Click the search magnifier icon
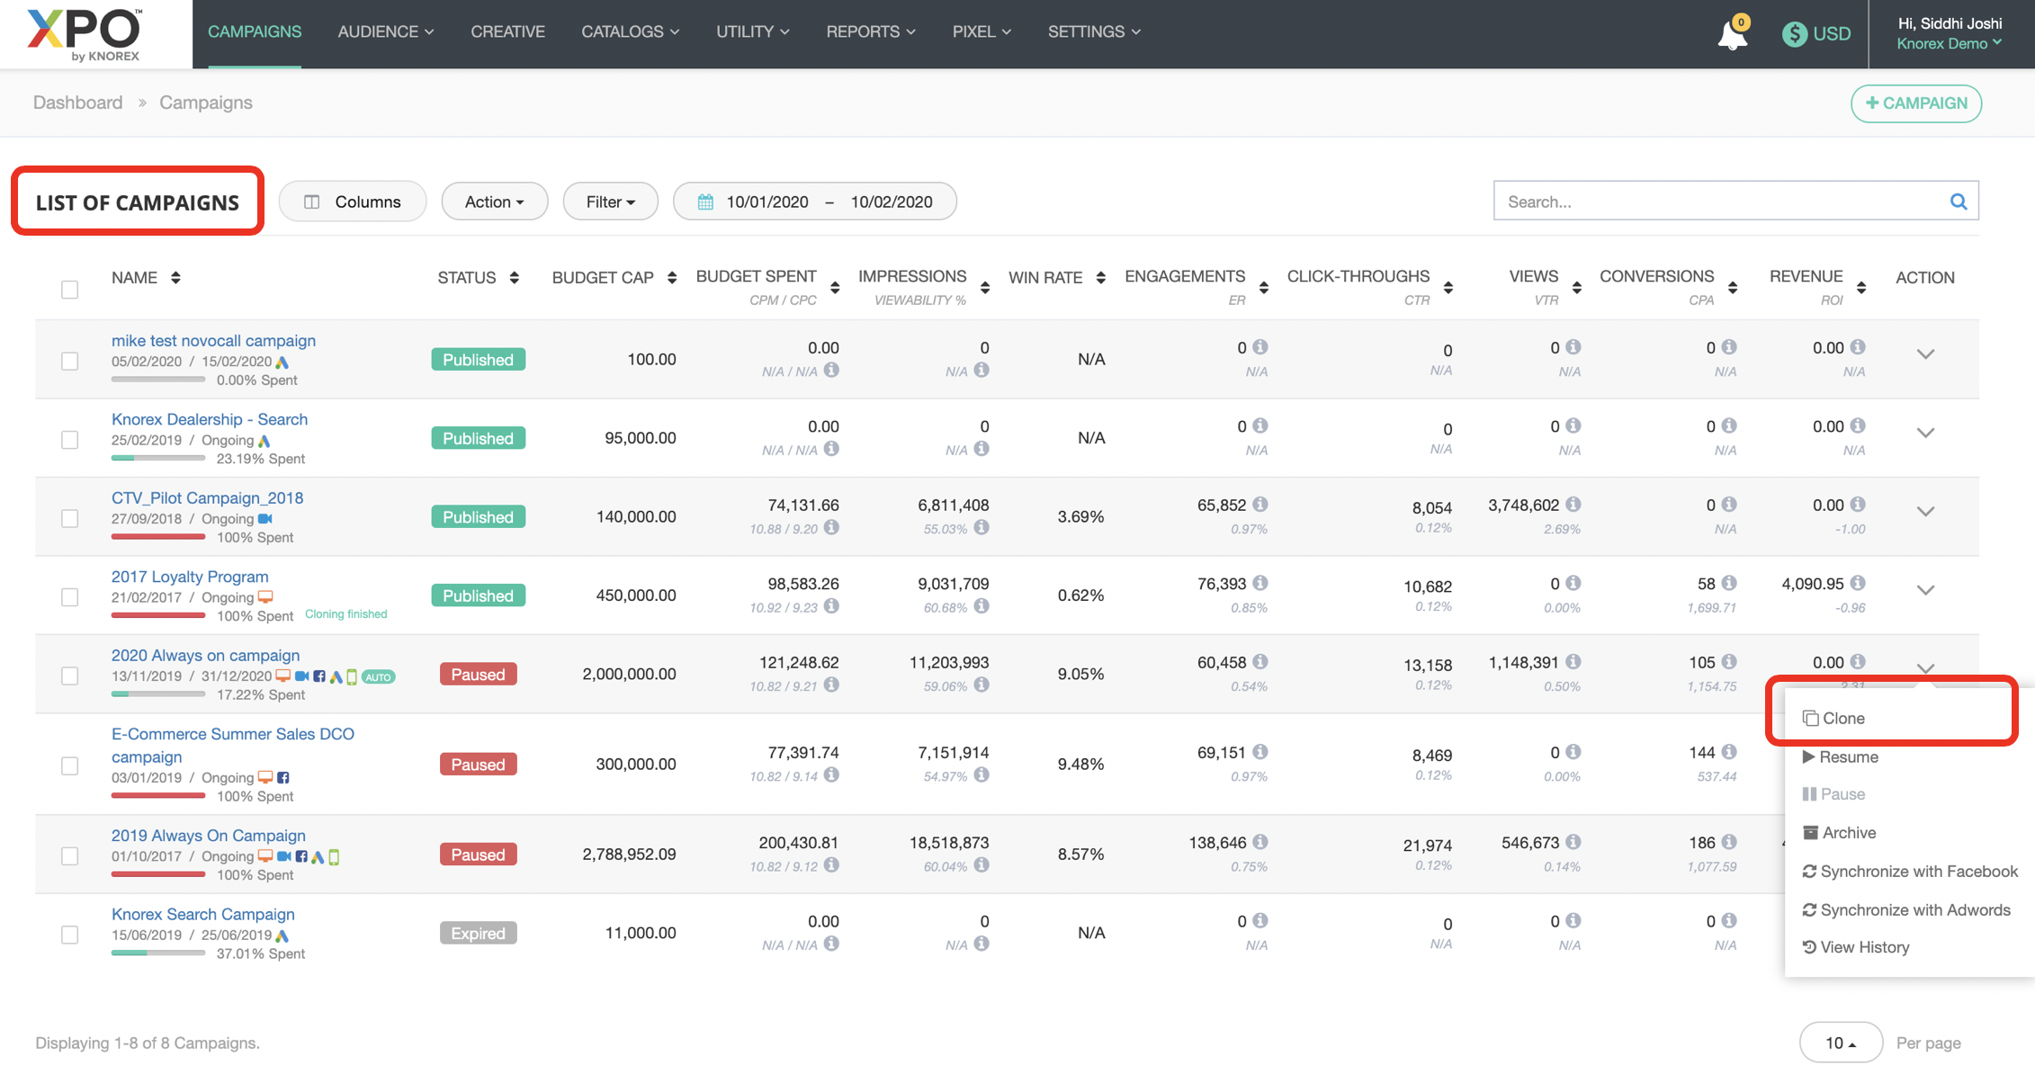The image size is (2035, 1083). [x=1958, y=201]
